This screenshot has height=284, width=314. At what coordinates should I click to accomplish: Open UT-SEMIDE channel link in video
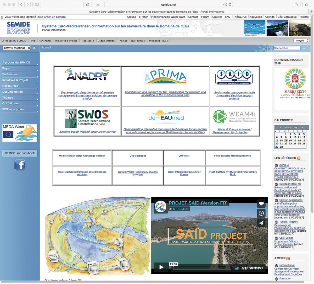(x=181, y=209)
